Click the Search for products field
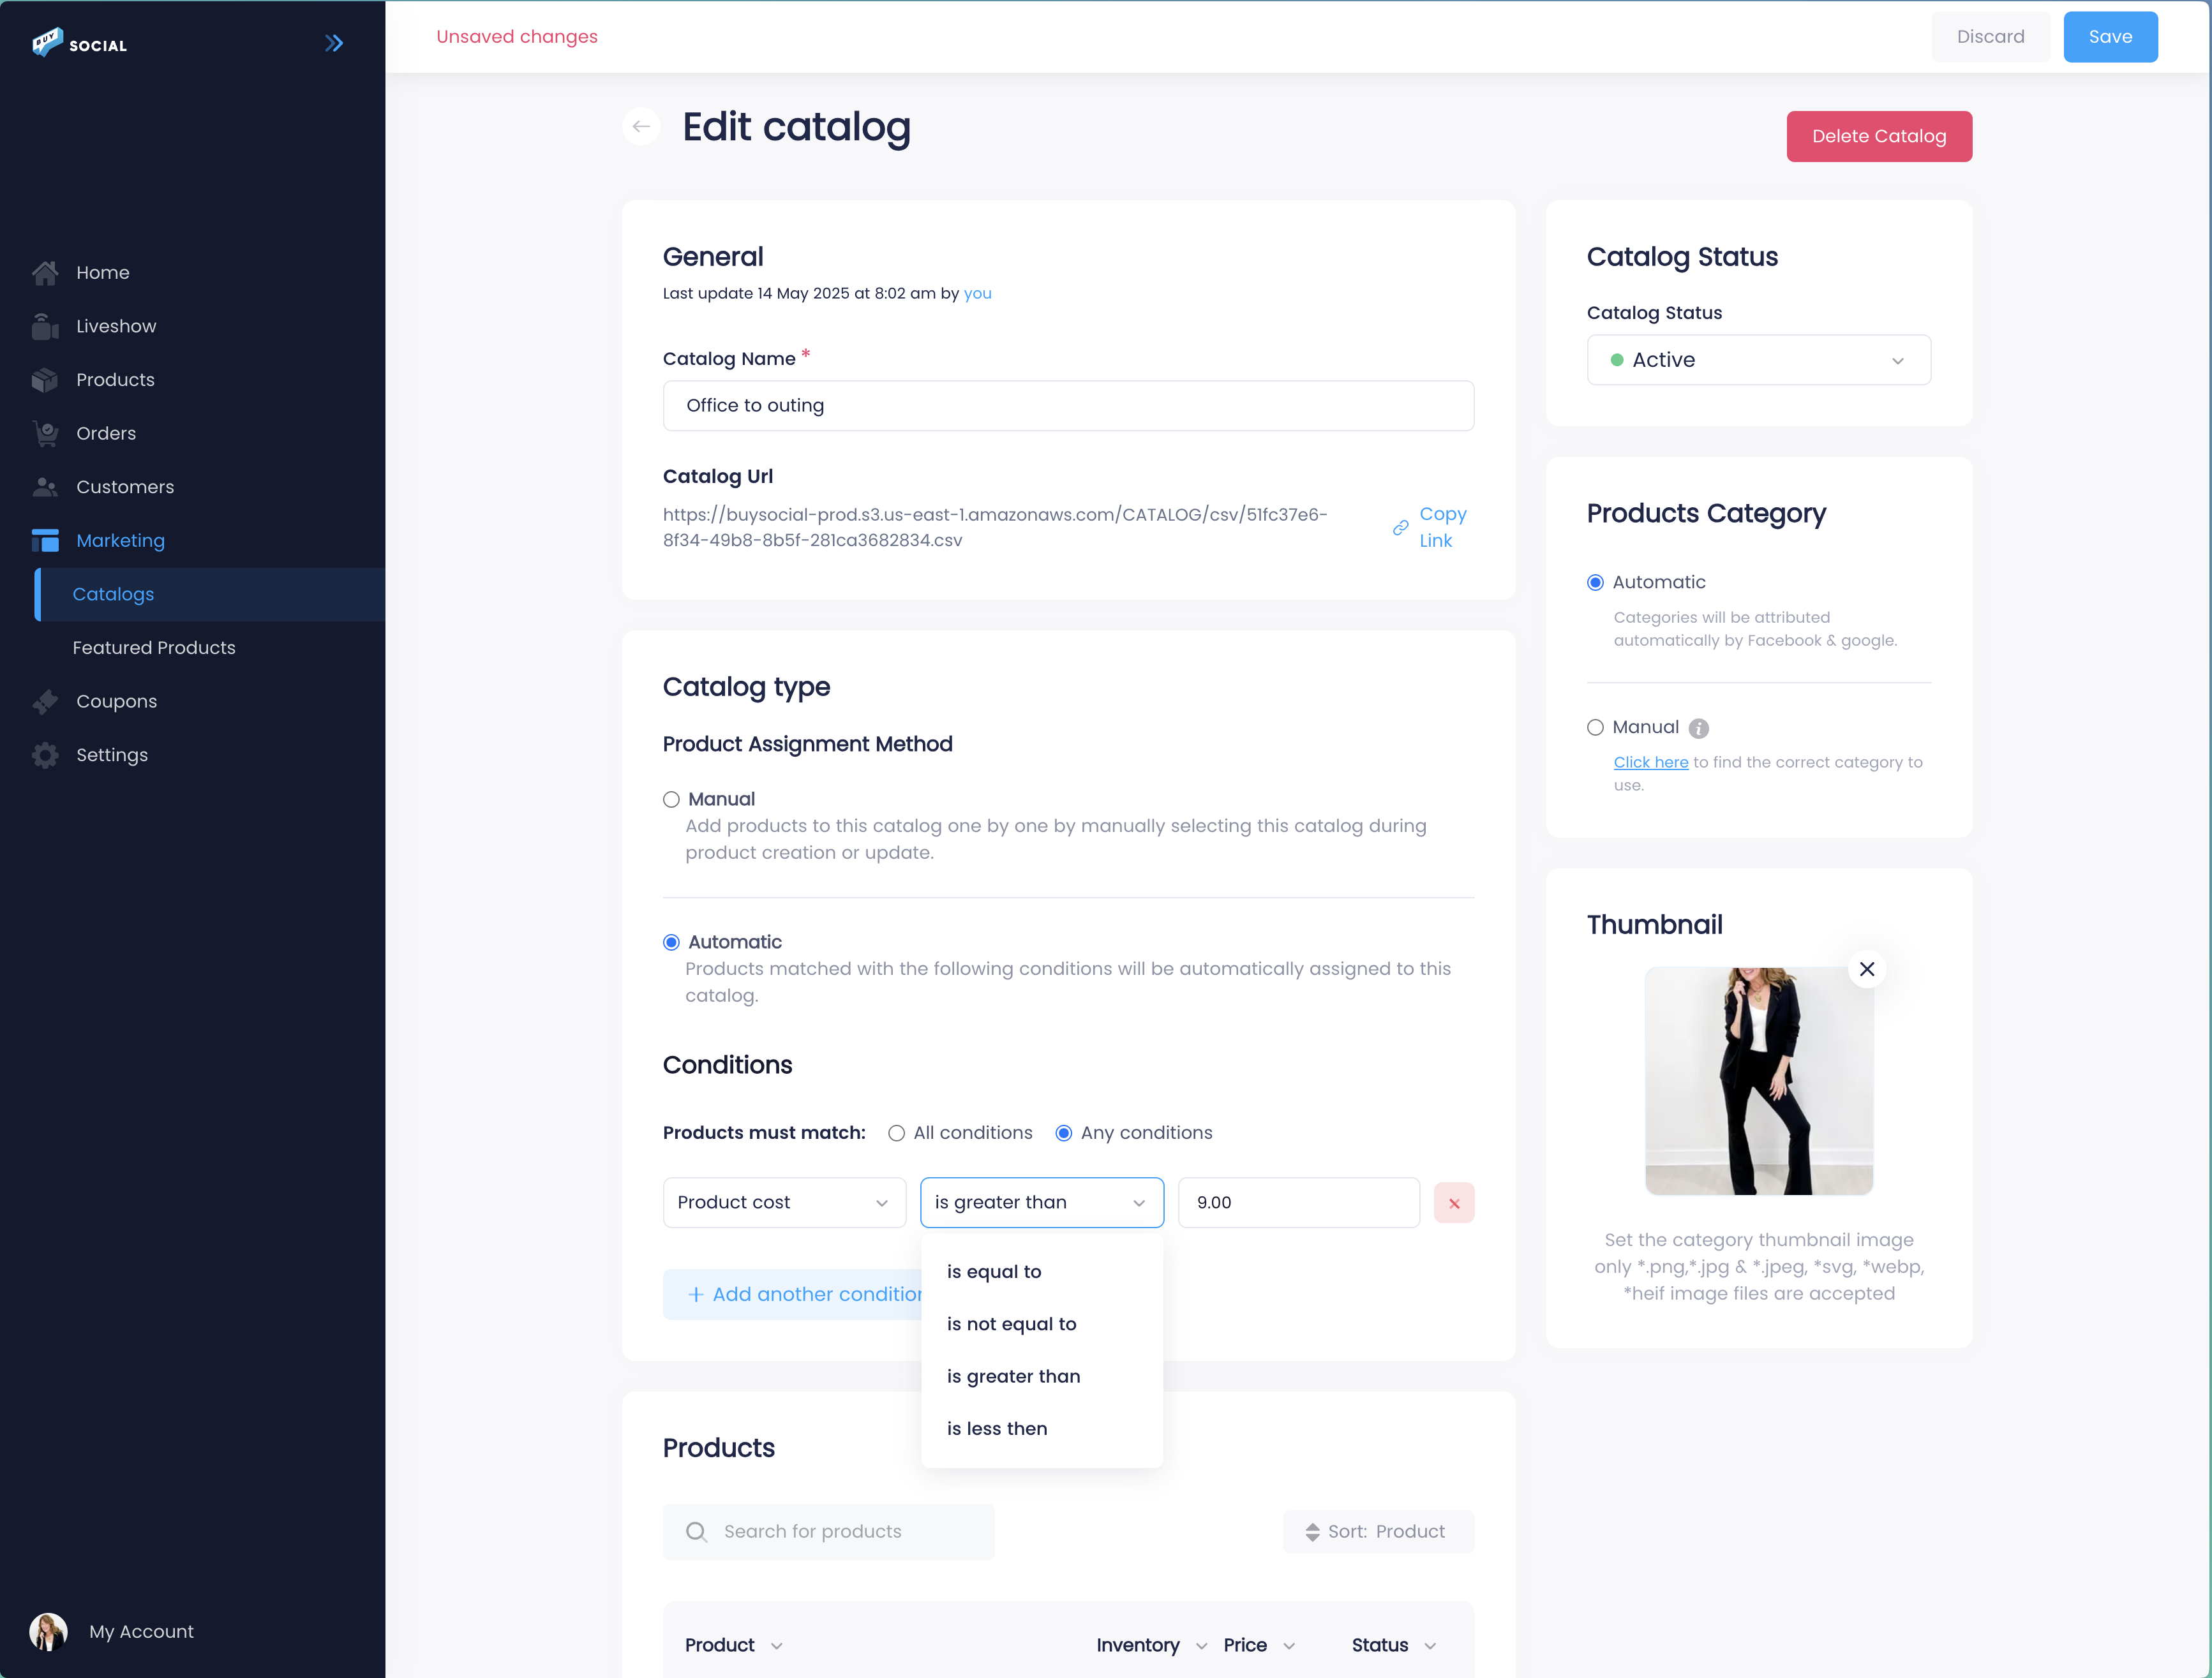This screenshot has width=2212, height=1678. (828, 1531)
